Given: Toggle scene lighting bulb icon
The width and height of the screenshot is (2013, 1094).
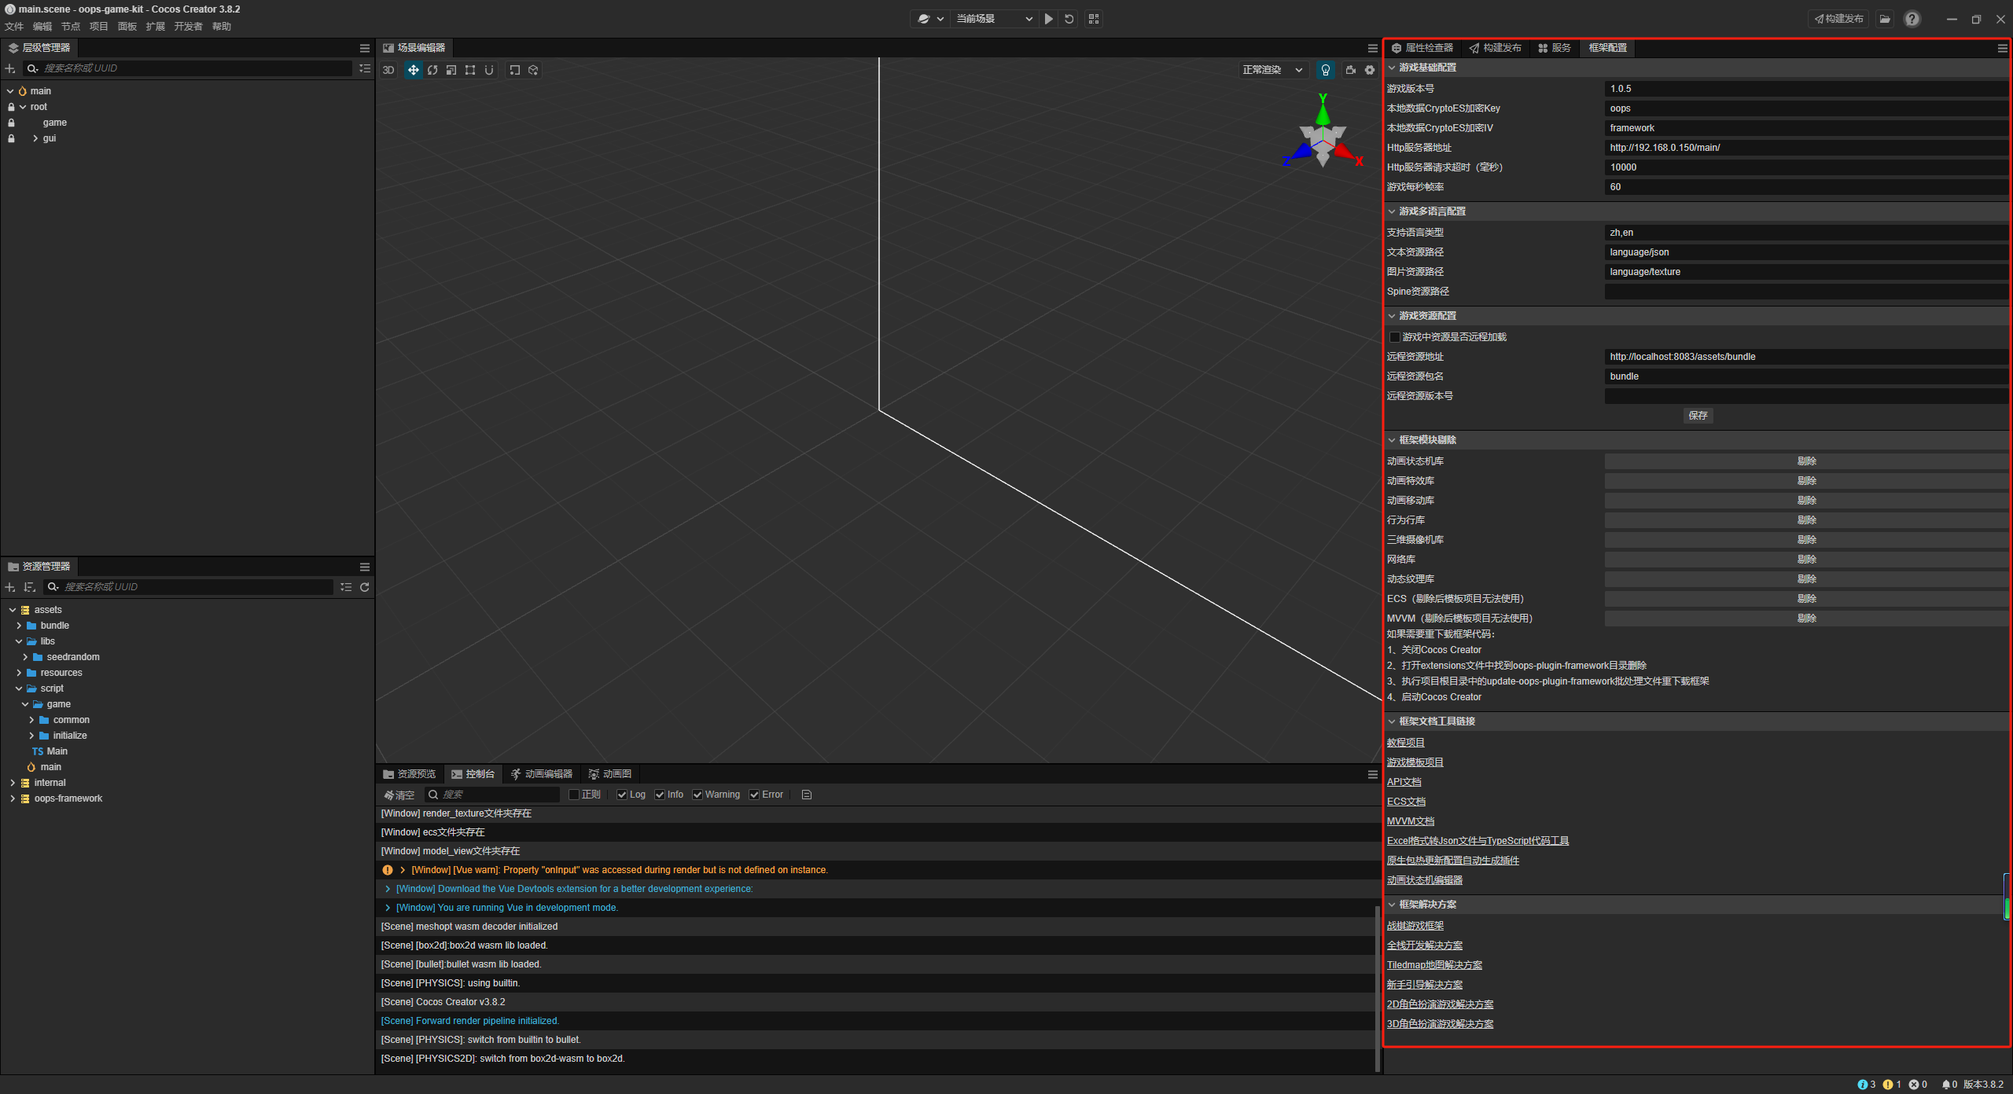Looking at the screenshot, I should [1326, 70].
